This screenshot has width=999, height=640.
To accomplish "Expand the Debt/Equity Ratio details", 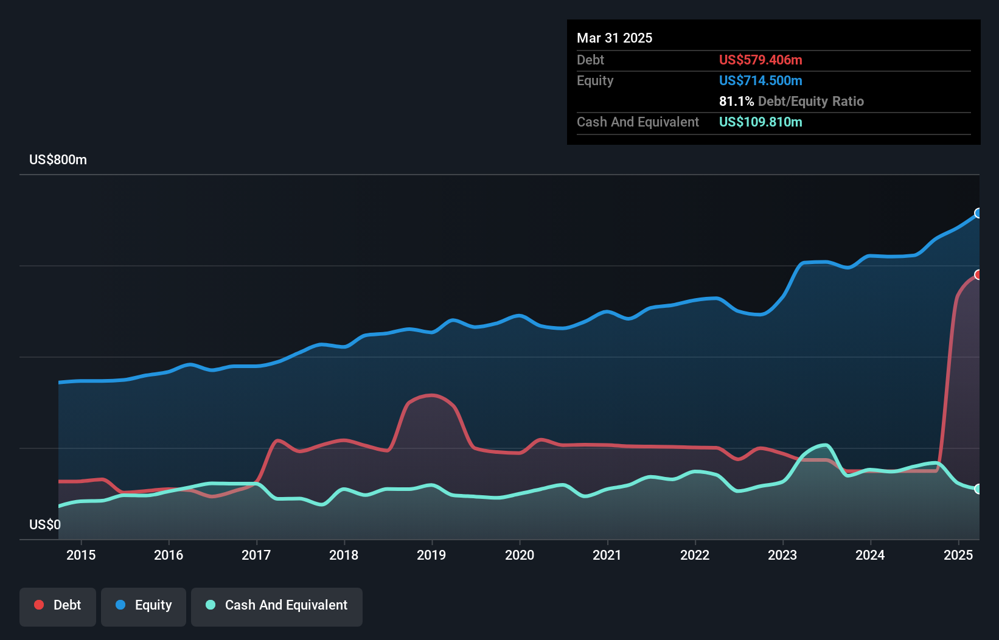I will [792, 101].
